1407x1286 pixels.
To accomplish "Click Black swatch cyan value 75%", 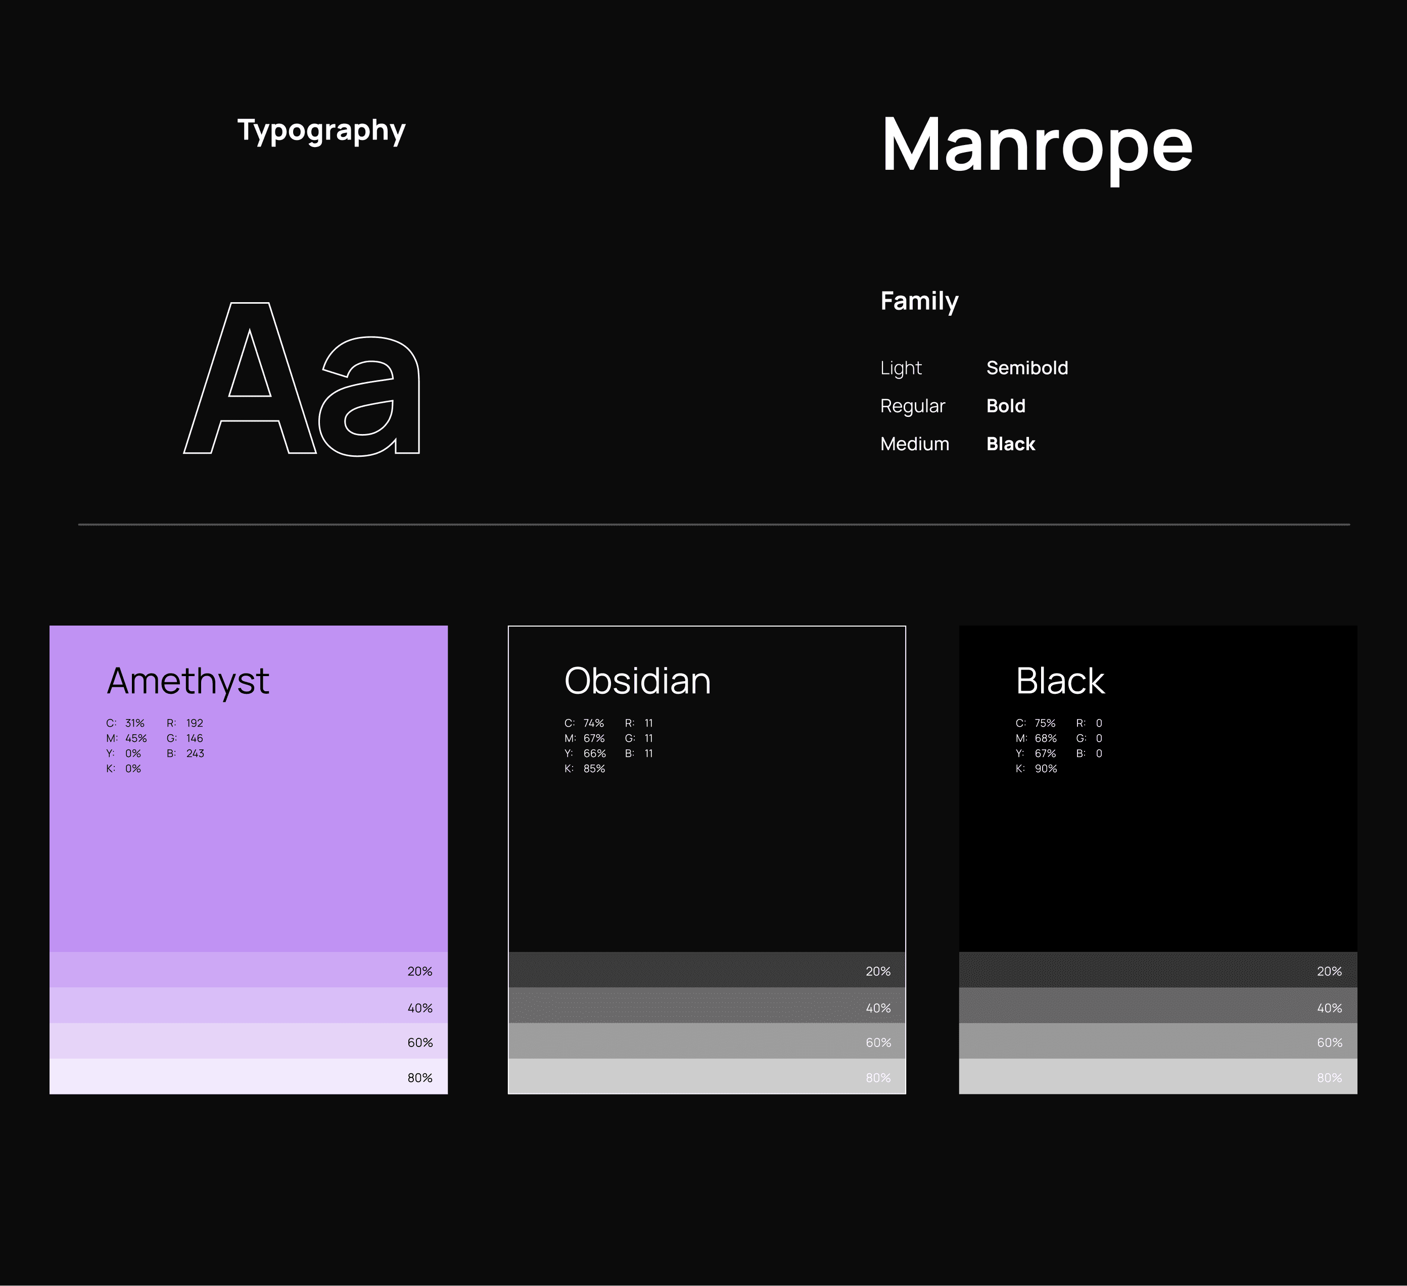I will pos(1046,724).
